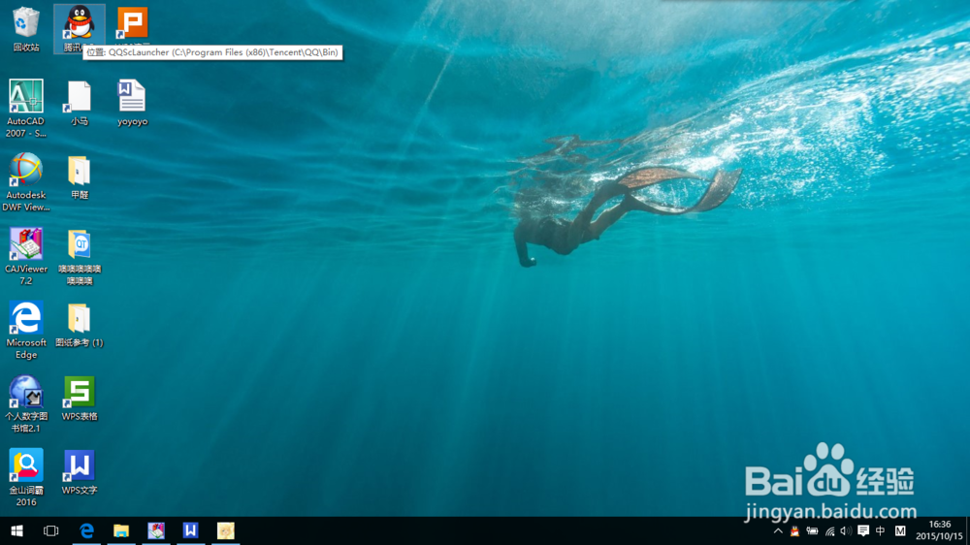Open the Action Center notifications
The width and height of the screenshot is (970, 545).
point(863,530)
